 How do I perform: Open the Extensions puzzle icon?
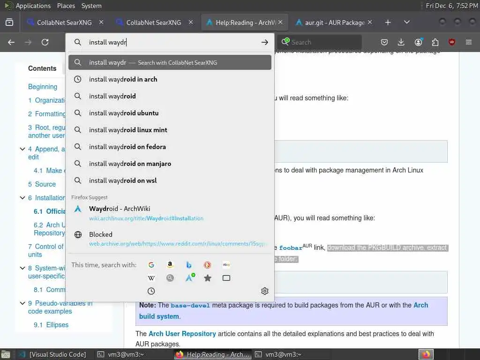pyautogui.click(x=435, y=42)
